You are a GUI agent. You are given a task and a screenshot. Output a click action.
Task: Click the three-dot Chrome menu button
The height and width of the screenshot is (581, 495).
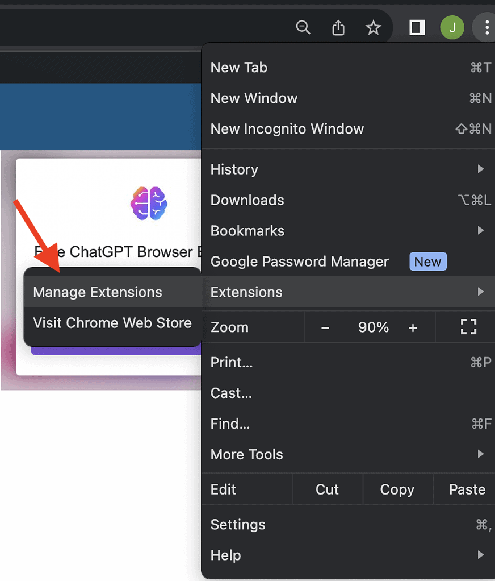(x=486, y=27)
